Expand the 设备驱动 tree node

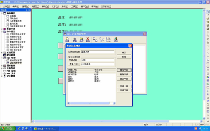pos(1,68)
